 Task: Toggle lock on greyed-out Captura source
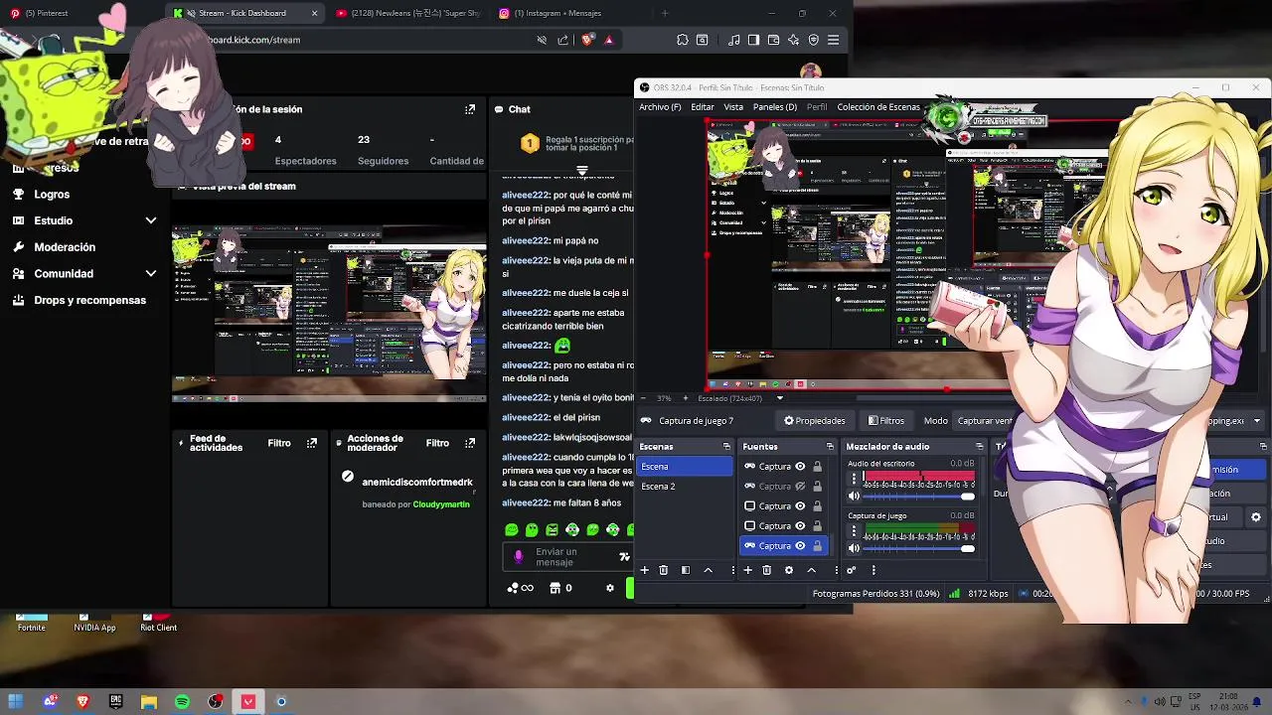pyautogui.click(x=818, y=487)
